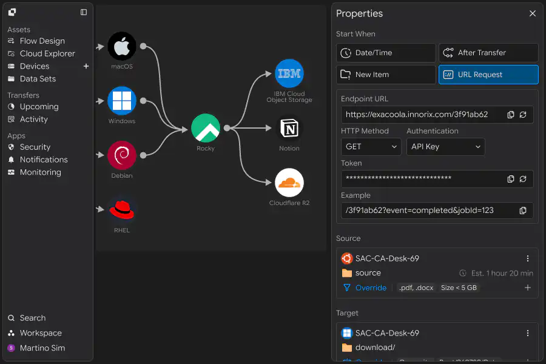The image size is (546, 364).
Task: Copy the Token value
Action: [x=510, y=179]
